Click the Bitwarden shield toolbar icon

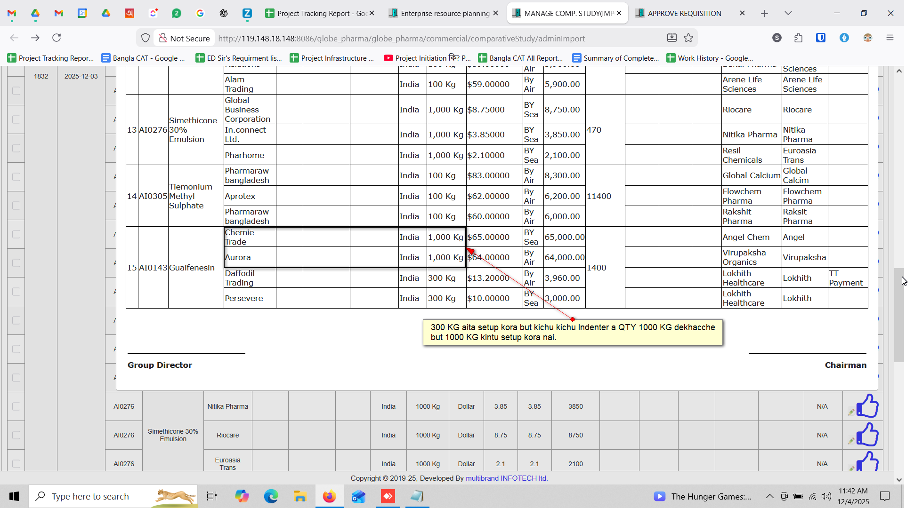pos(821,38)
